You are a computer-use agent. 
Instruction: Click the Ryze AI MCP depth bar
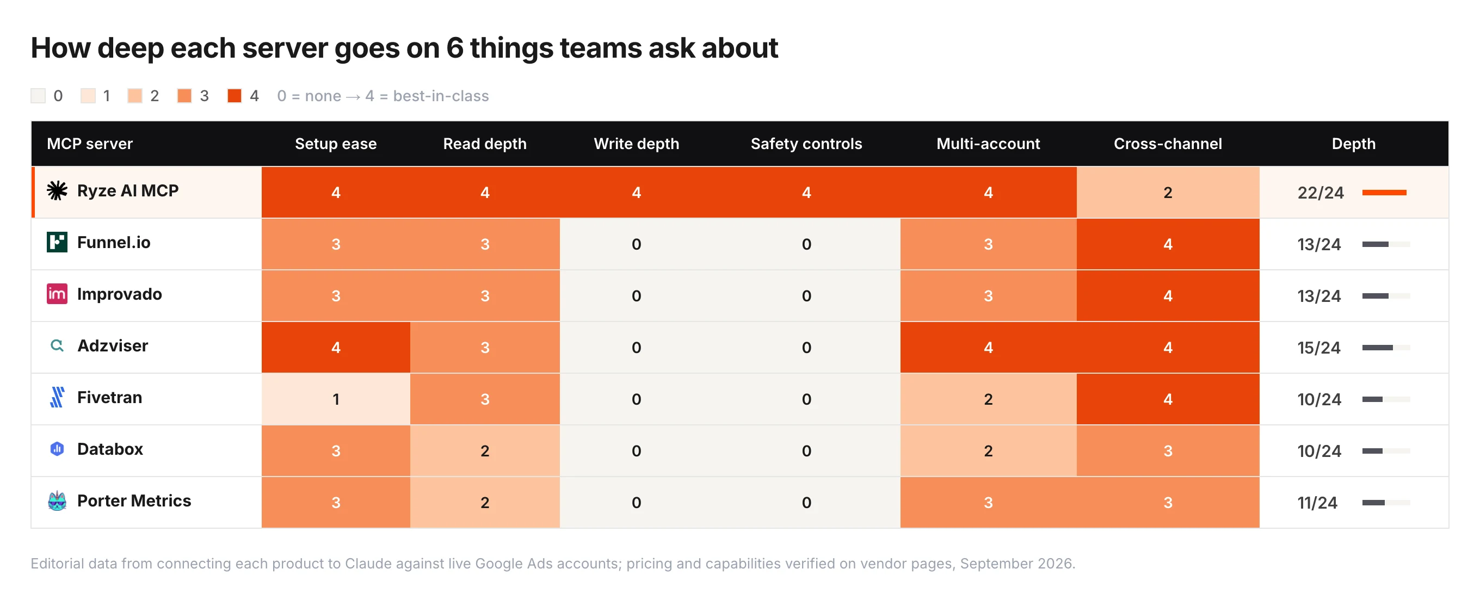coord(1384,193)
